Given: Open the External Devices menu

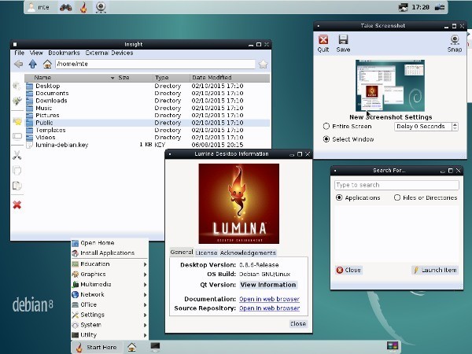Looking at the screenshot, I should tap(109, 53).
